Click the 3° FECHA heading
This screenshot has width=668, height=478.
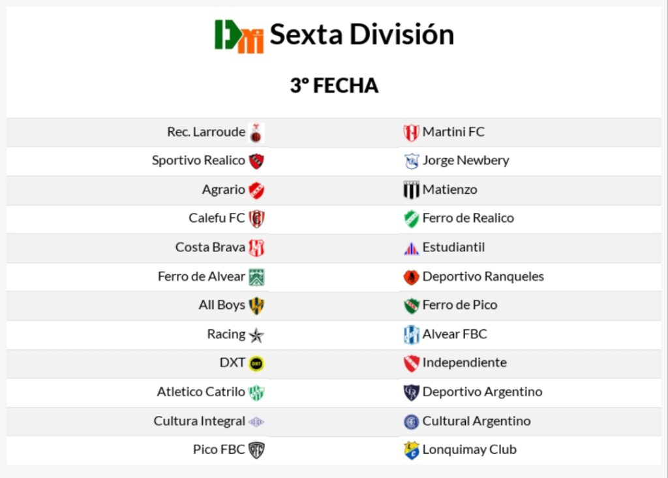point(334,86)
